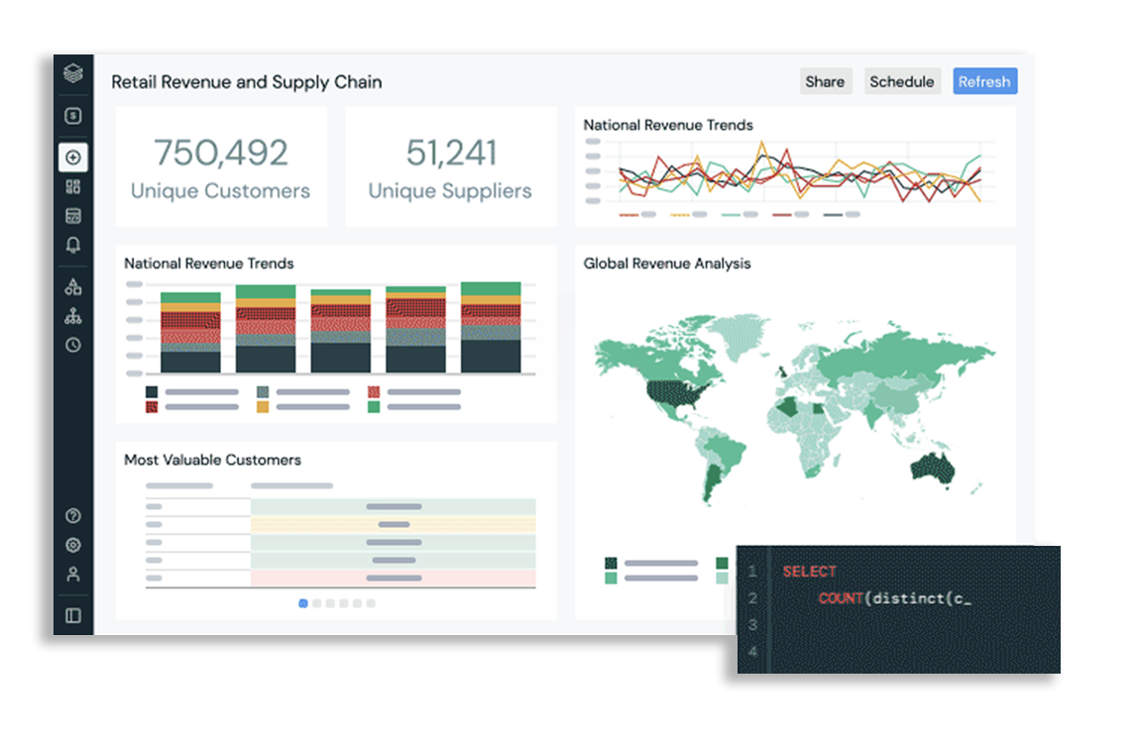
Task: Click the COUNT keyword in the SQL editor
Action: click(x=841, y=598)
